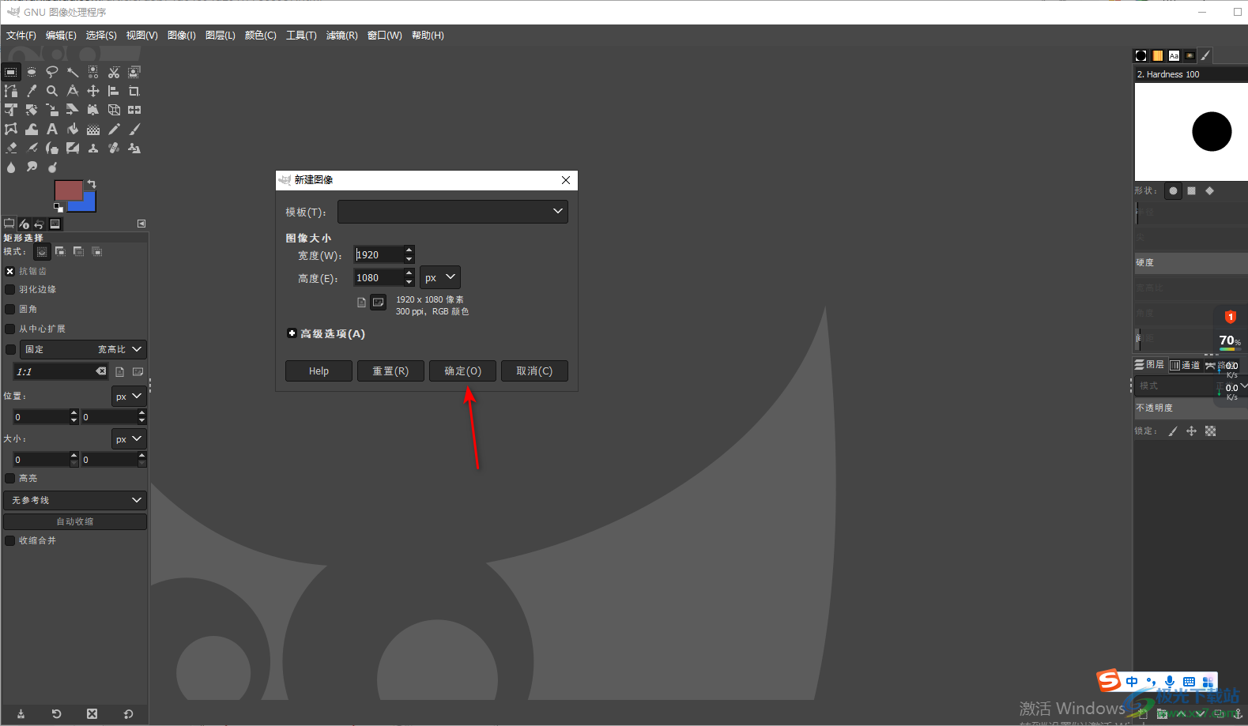
Task: Select the Rectangle Select tool
Action: pyautogui.click(x=11, y=72)
